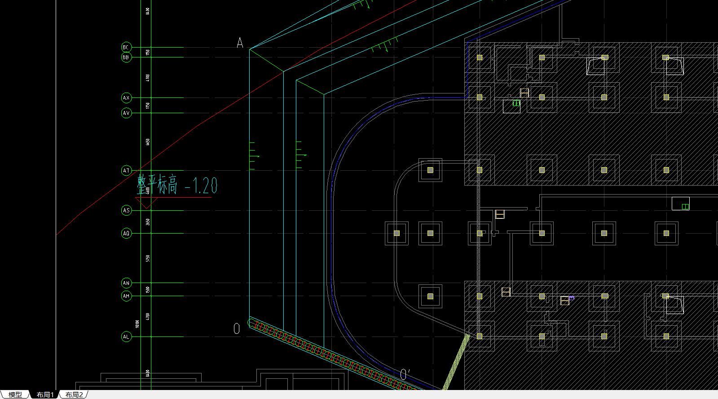Select the AN axis grid bubble
Viewport: 718px width, 399px height.
click(x=126, y=283)
